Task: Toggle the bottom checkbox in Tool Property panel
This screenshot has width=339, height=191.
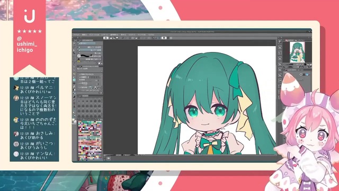Action: 80,88
